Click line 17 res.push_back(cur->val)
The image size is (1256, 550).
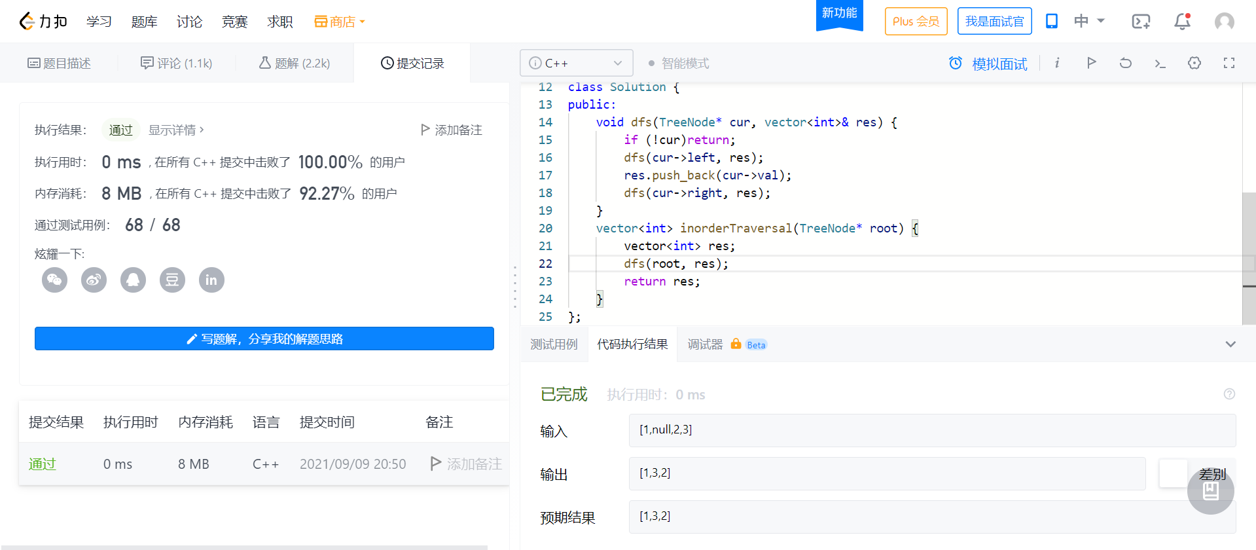(x=708, y=175)
